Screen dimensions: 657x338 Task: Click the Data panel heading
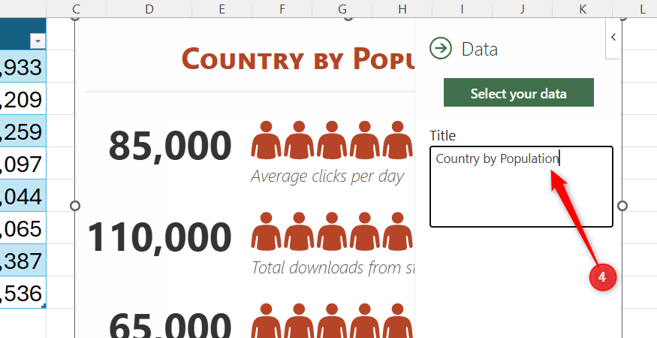coord(479,49)
